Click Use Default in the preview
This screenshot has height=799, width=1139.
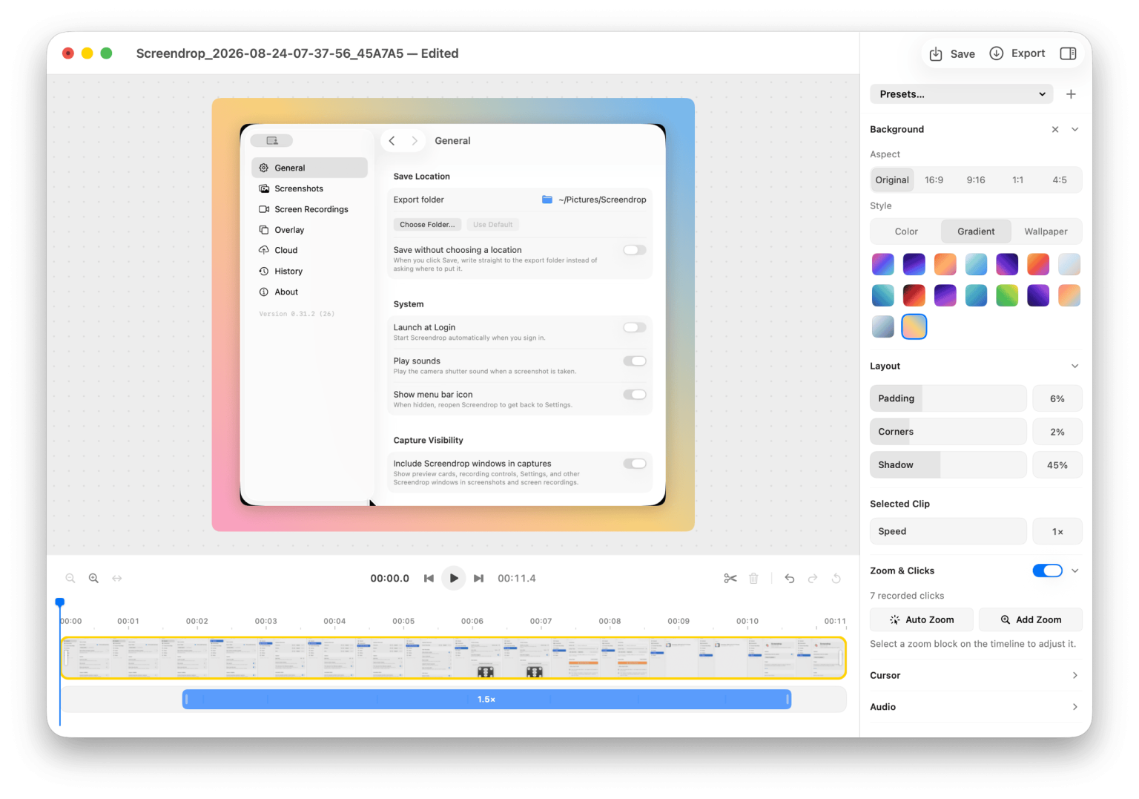click(493, 224)
